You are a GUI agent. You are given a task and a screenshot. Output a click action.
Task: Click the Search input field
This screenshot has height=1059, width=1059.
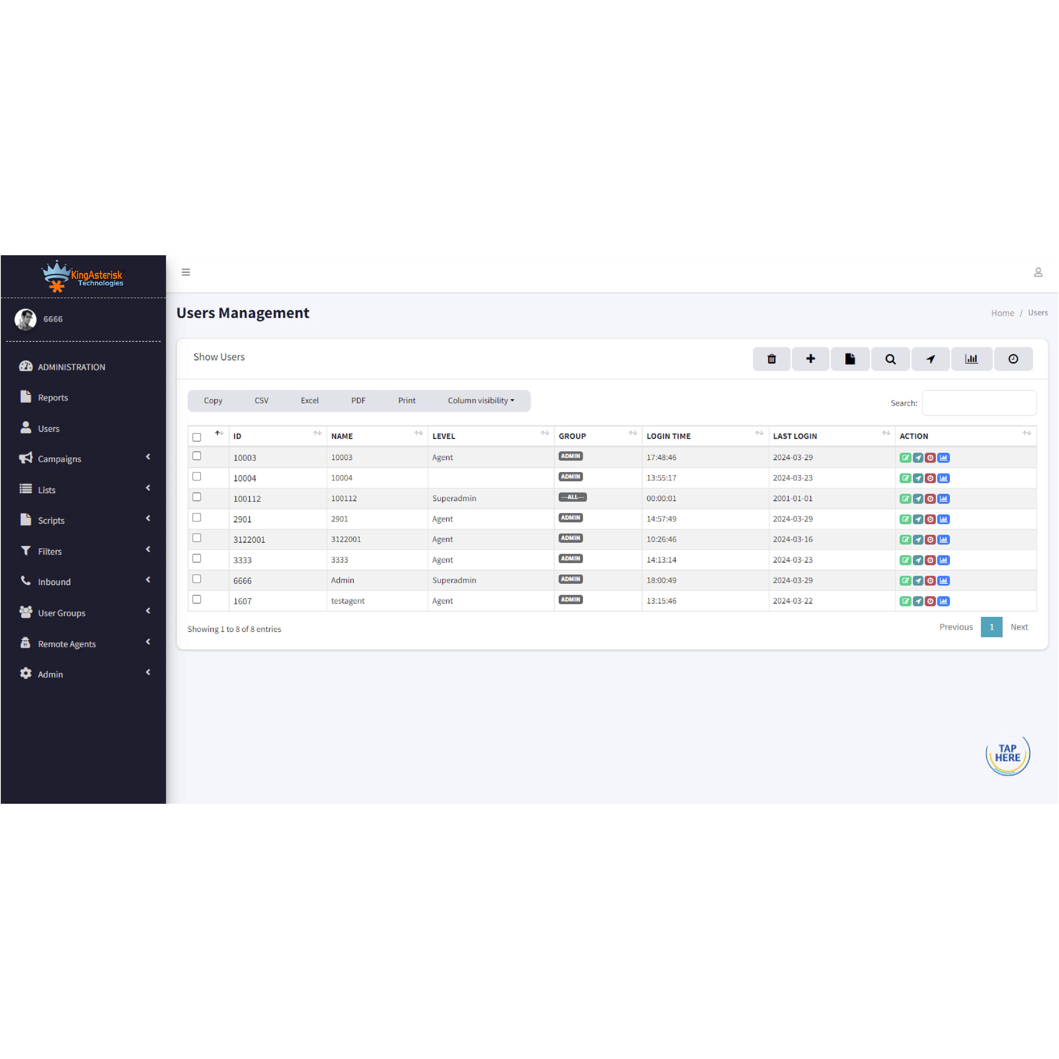[979, 403]
